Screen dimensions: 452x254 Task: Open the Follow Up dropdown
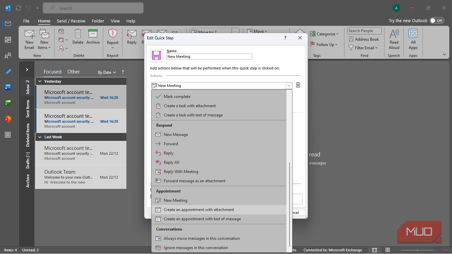point(324,44)
